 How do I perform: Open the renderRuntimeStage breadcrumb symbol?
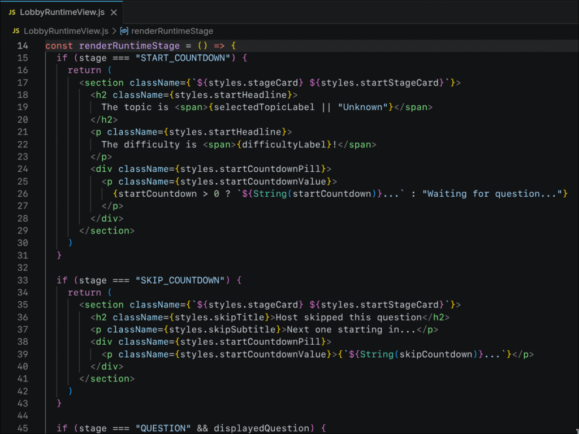pyautogui.click(x=172, y=31)
